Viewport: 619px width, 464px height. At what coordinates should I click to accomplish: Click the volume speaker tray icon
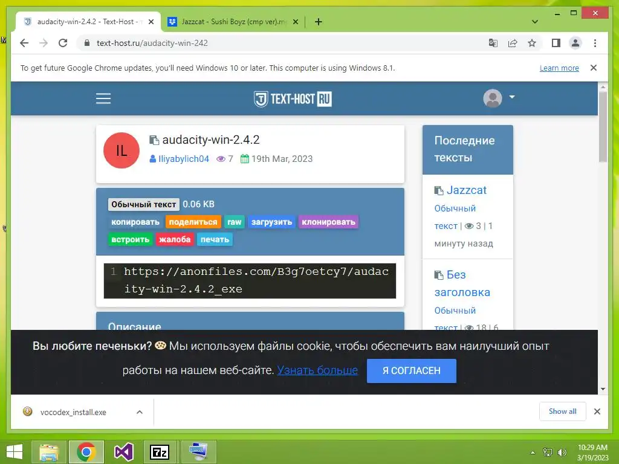click(562, 453)
